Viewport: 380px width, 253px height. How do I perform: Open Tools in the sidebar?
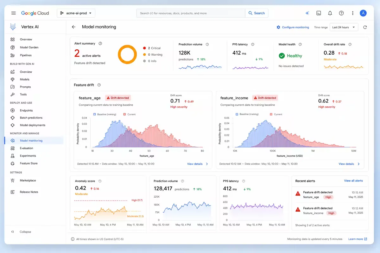tap(34, 95)
